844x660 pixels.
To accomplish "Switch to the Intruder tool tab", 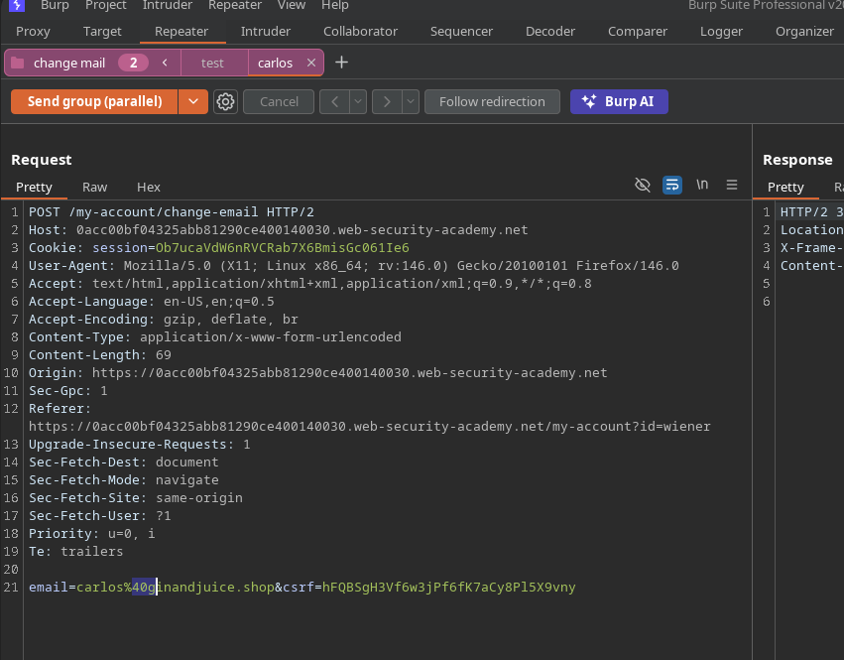I will pyautogui.click(x=266, y=31).
